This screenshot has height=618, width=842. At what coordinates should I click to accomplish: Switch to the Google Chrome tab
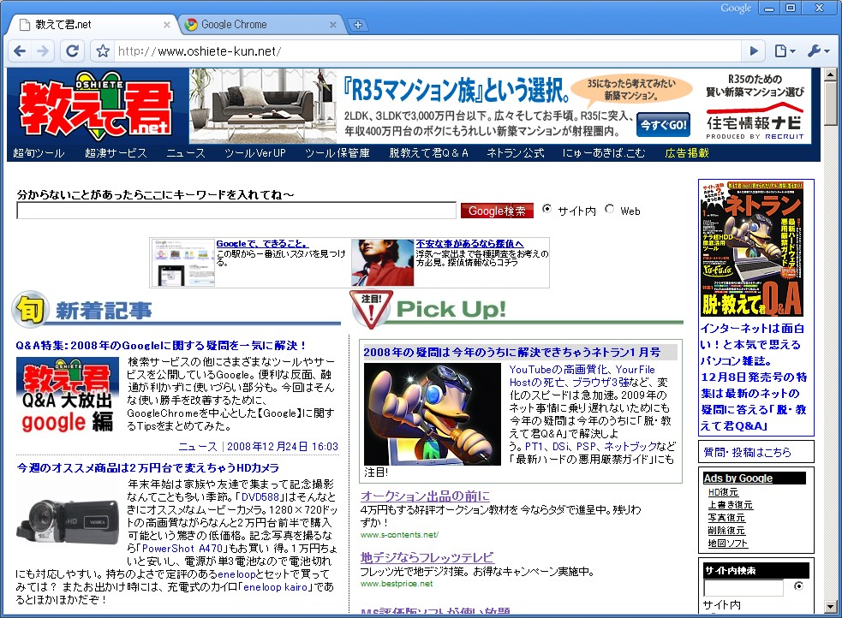point(258,25)
